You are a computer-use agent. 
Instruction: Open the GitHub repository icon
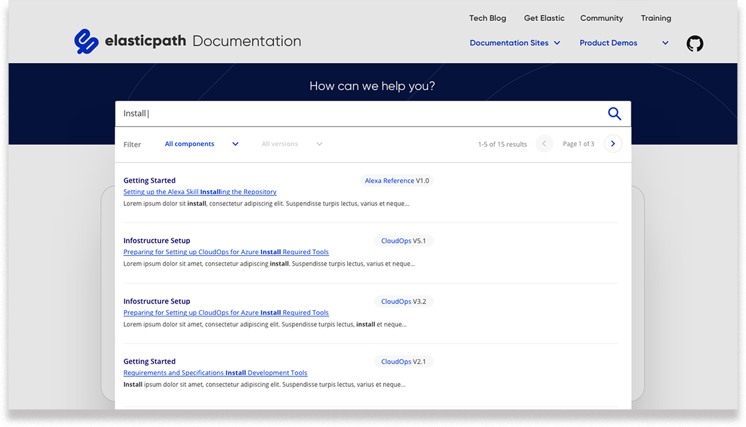coord(695,43)
